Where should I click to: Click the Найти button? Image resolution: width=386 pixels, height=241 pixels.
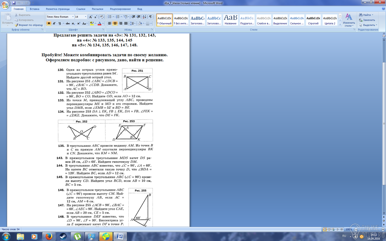click(366, 15)
